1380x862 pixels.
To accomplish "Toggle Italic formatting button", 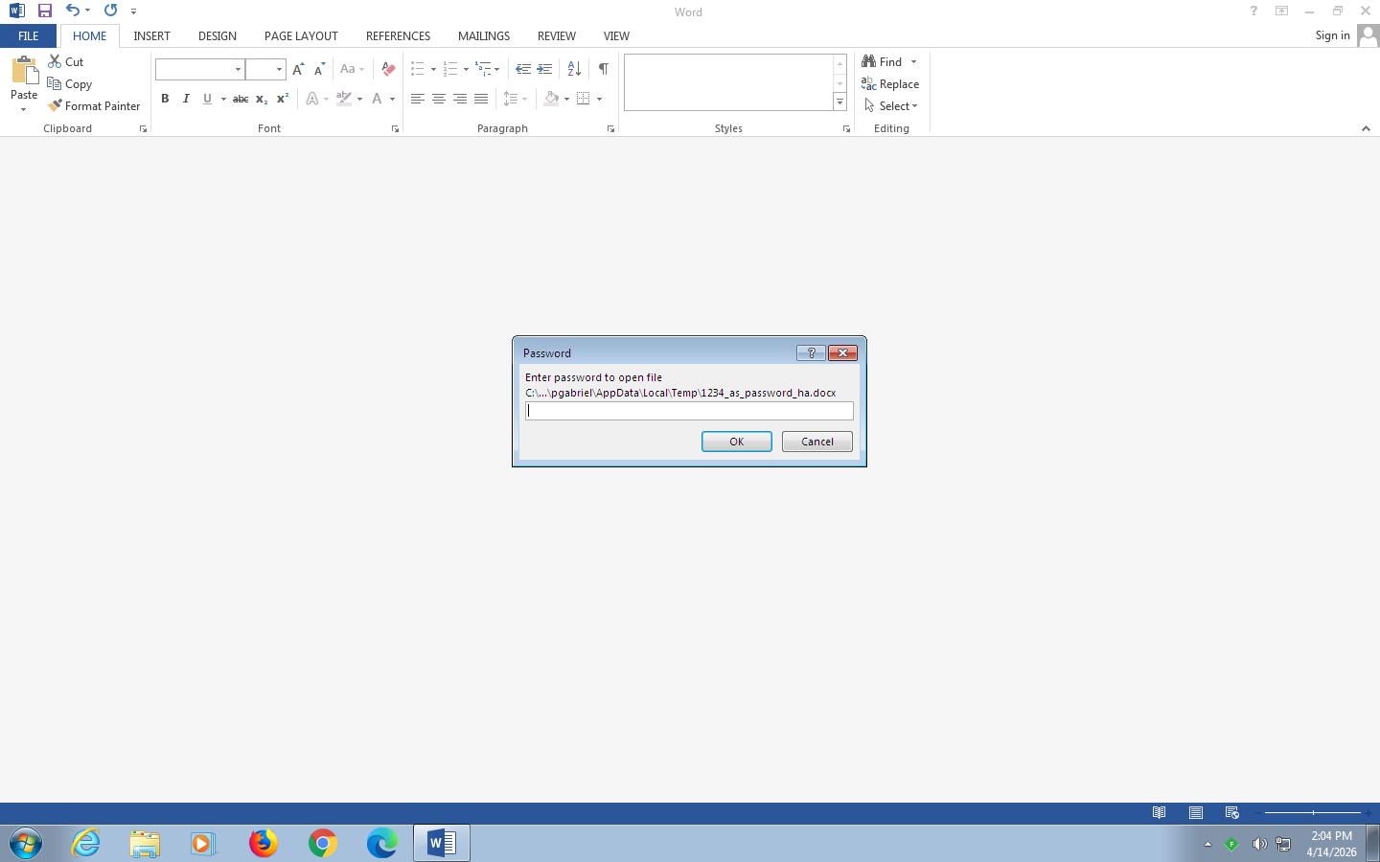I will coord(186,99).
